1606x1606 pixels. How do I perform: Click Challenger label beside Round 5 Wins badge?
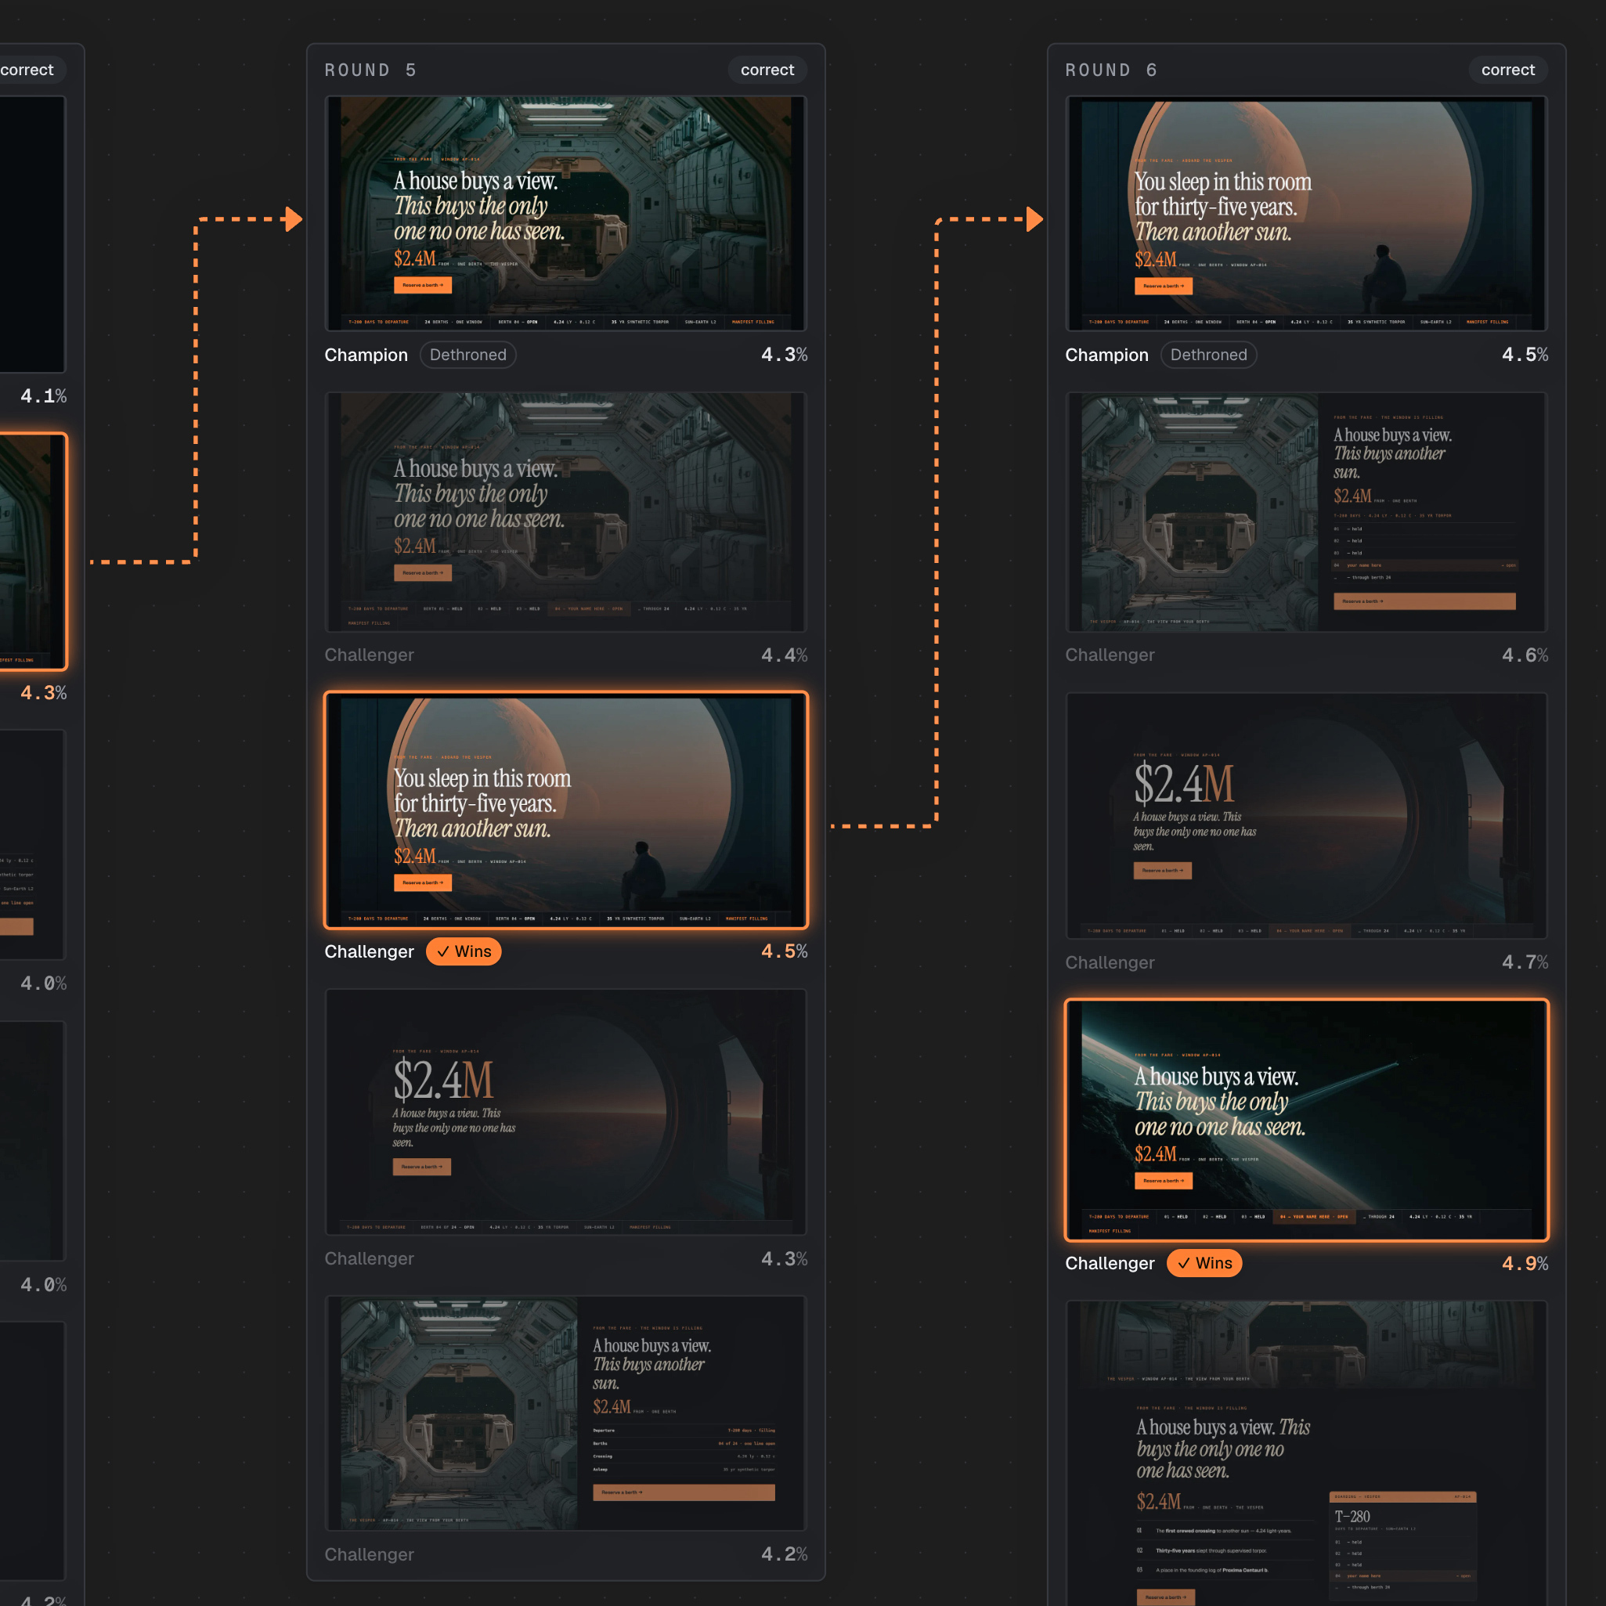click(x=369, y=952)
